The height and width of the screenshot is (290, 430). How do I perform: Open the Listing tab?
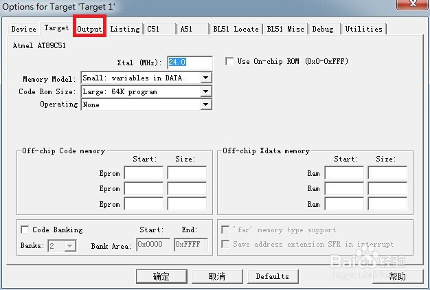coord(125,29)
